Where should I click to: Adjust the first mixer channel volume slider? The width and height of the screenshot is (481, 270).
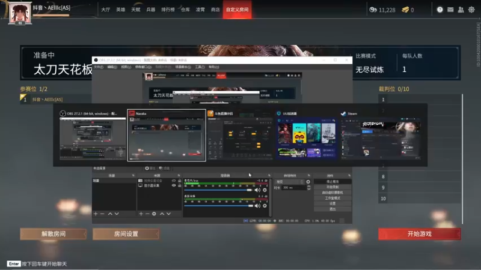tap(218, 190)
